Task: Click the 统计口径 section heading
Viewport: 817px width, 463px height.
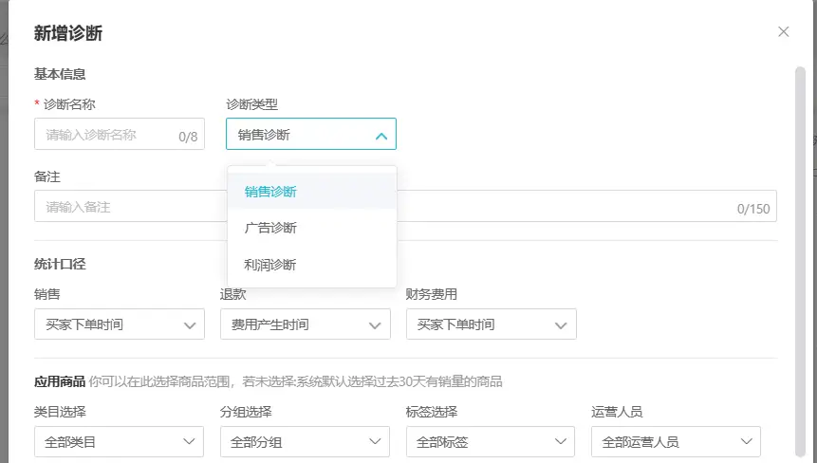Action: coord(60,264)
